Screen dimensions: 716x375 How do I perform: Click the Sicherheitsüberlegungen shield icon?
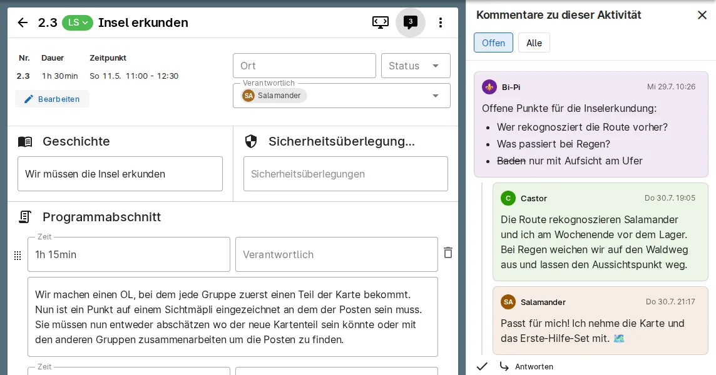click(251, 141)
